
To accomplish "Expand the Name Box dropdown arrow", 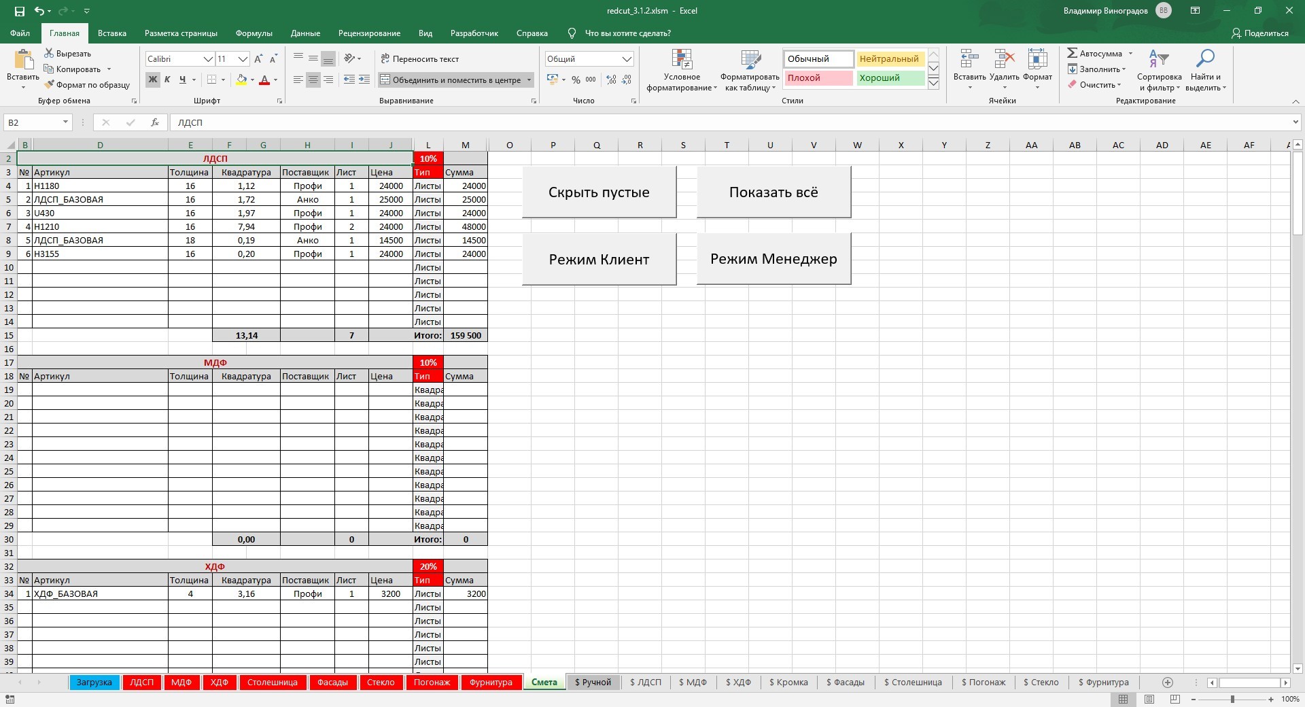I will (65, 122).
